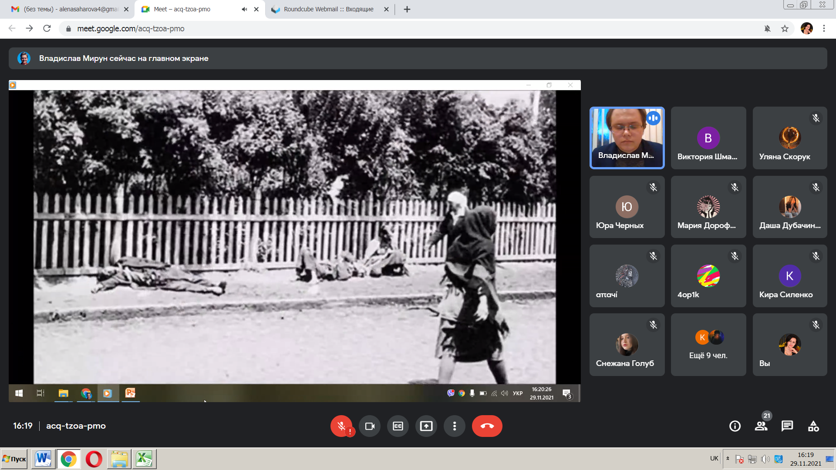Click the Пуск start button

pos(14,459)
